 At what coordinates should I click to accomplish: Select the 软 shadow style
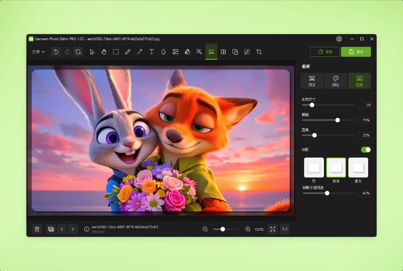coord(313,167)
